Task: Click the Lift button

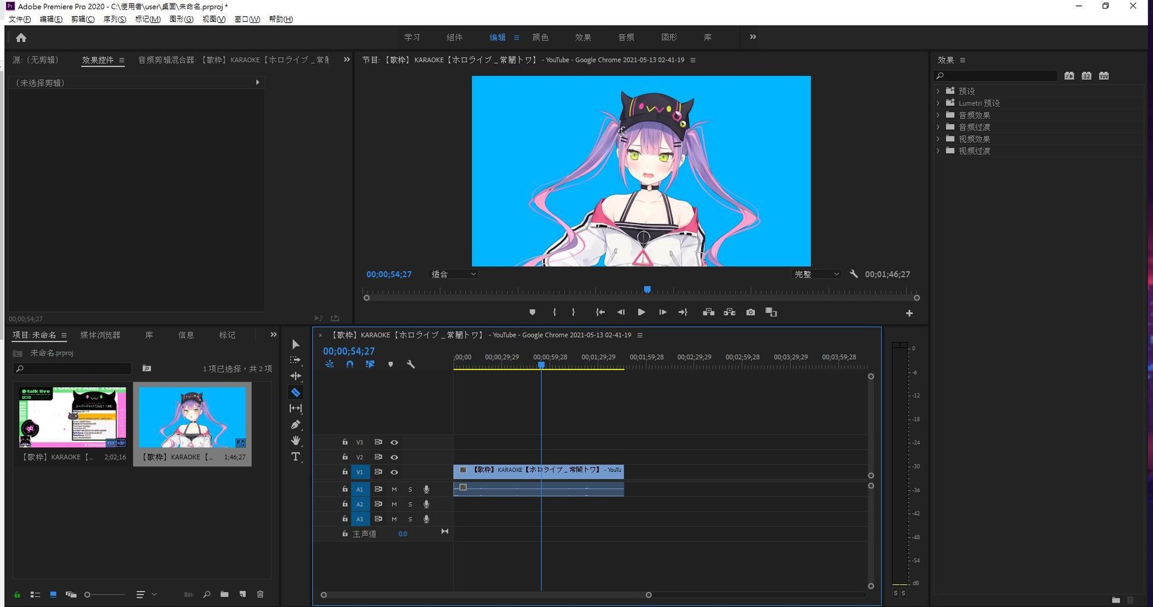Action: [x=709, y=312]
